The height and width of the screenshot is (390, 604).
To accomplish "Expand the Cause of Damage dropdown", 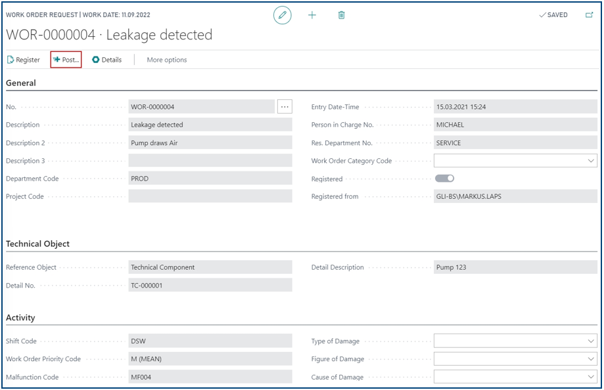I will (x=590, y=377).
